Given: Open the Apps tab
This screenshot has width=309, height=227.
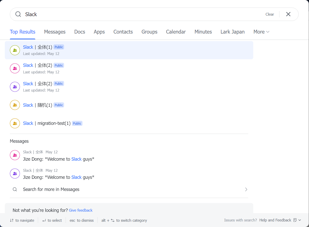Looking at the screenshot, I should (x=99, y=32).
